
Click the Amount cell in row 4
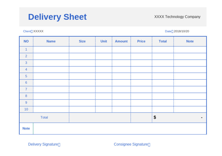tap(121, 70)
